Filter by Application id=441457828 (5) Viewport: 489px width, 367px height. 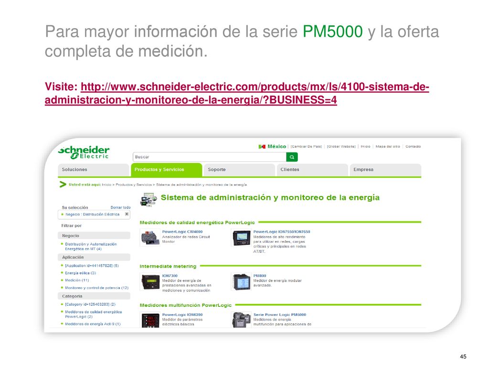92,266
